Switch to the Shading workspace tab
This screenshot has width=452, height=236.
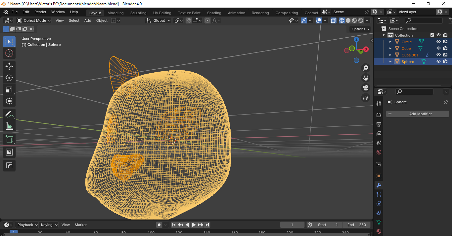point(214,13)
